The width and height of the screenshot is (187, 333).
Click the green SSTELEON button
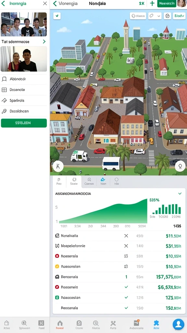(24, 123)
